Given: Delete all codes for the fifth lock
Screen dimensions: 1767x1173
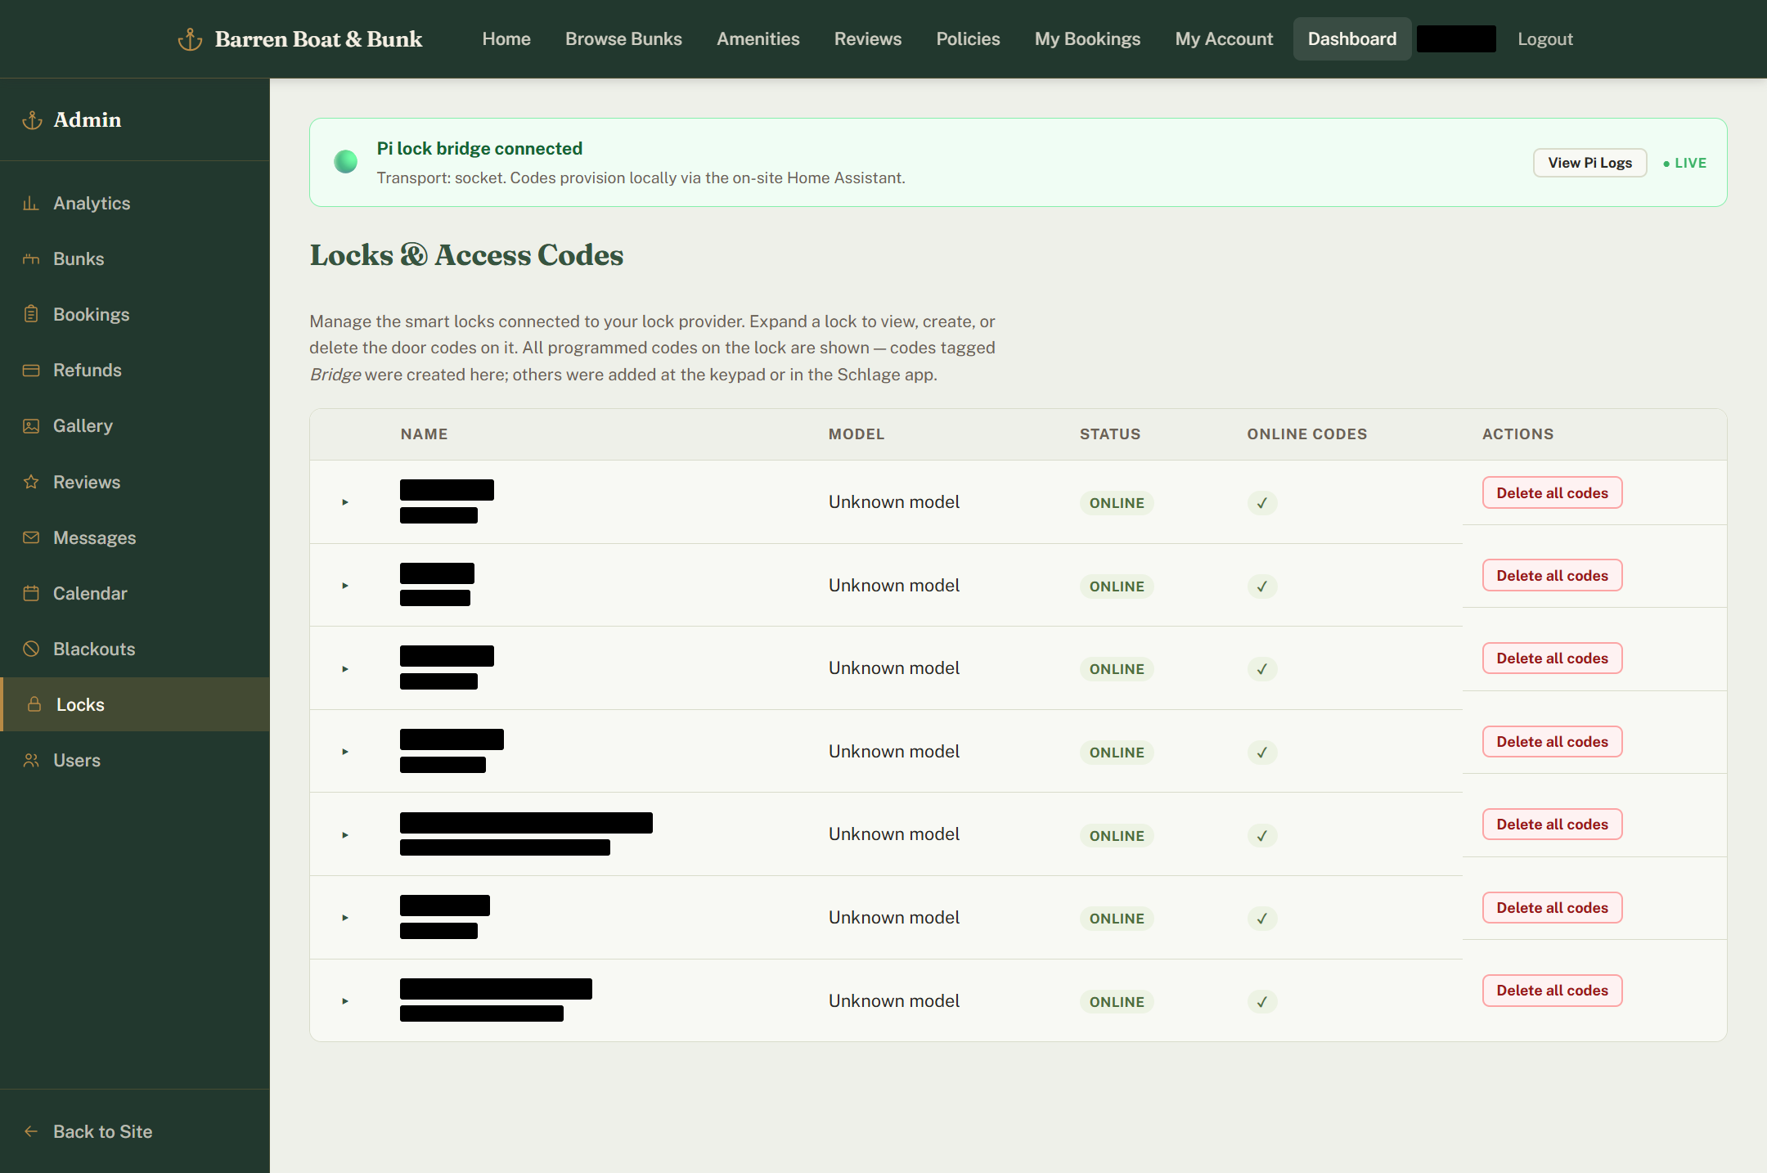Looking at the screenshot, I should (1552, 825).
